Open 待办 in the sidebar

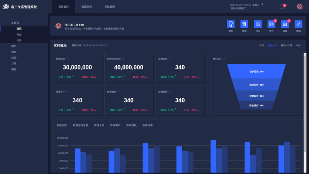(x=19, y=34)
